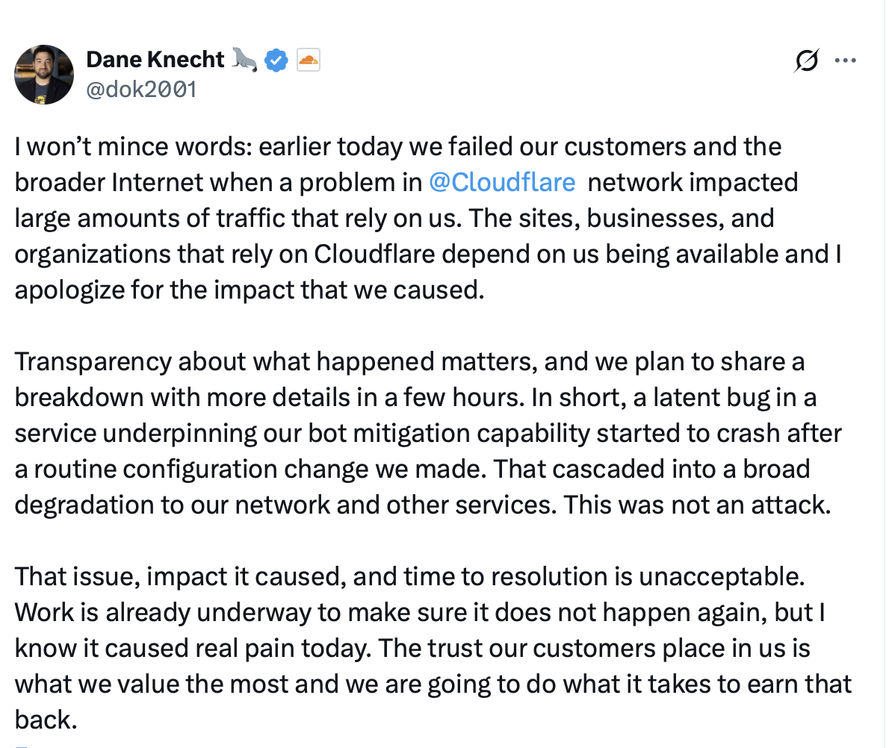Open the @dok2001 handle link
This screenshot has width=892, height=748.
(141, 90)
